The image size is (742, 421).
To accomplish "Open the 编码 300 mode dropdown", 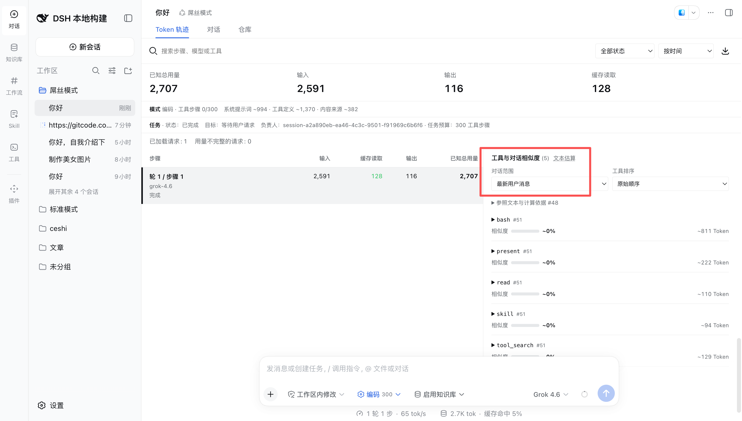I will 379,394.
